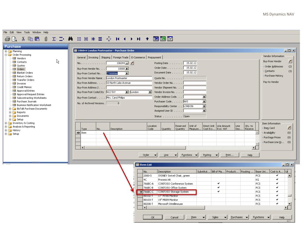The width and height of the screenshot is (302, 227).
Task: Switch to the Shipping tab
Action: 106,58
